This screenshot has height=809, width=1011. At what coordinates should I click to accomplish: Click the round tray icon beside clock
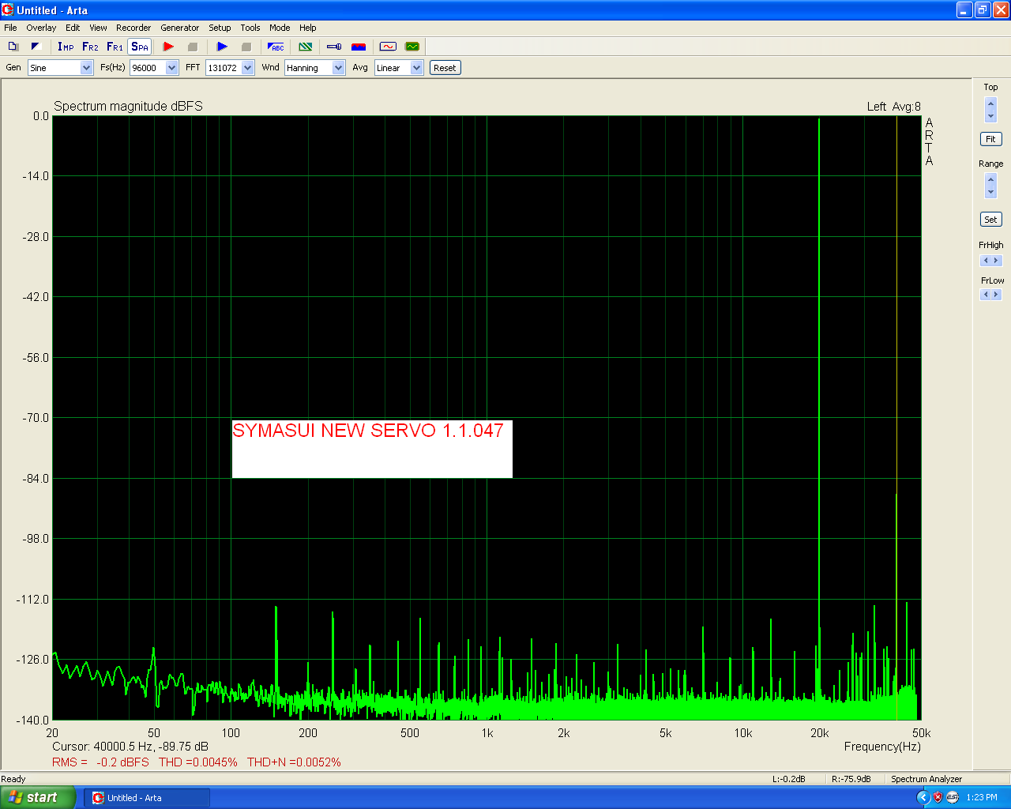pos(953,798)
